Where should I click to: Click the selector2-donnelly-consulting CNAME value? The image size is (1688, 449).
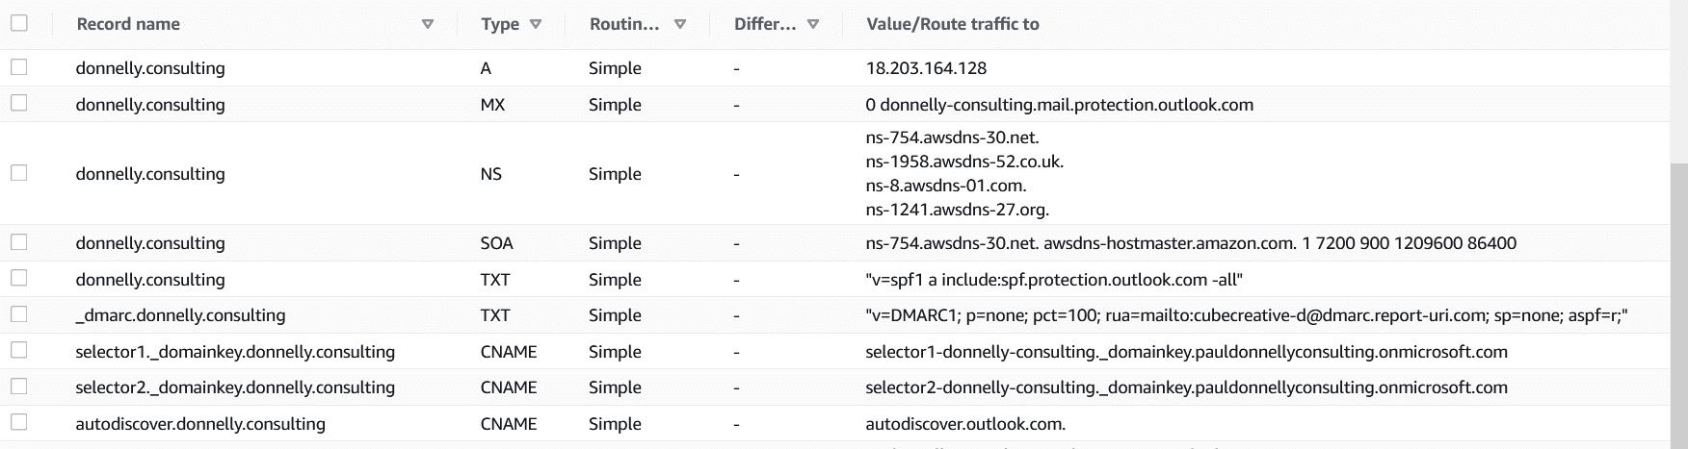[1186, 387]
